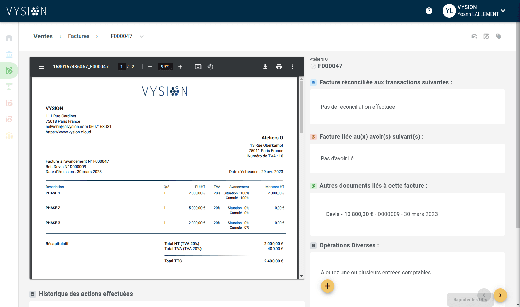Click 'Ref. Devis N° D000009' in PDF
This screenshot has height=307, width=520.
66,167
